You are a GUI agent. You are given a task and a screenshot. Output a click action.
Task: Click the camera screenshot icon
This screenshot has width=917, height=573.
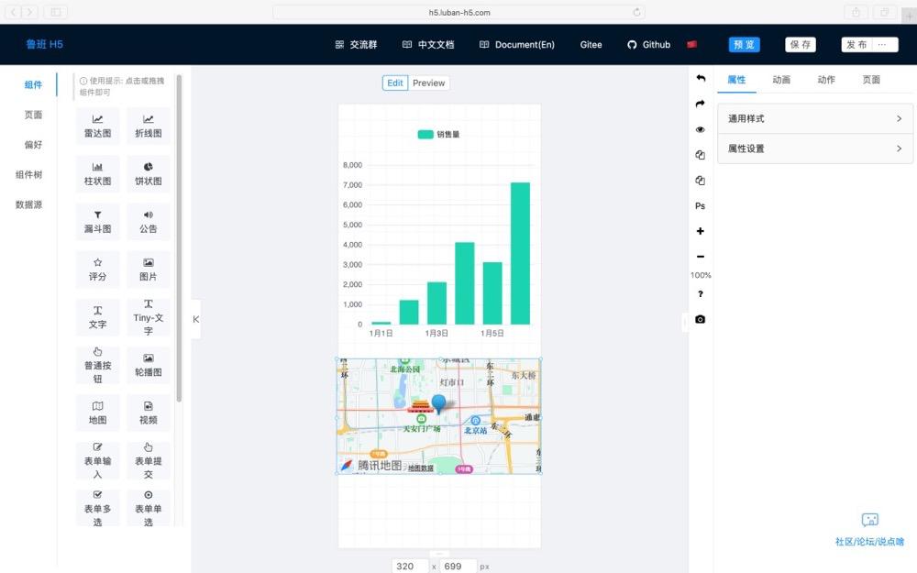pos(700,319)
